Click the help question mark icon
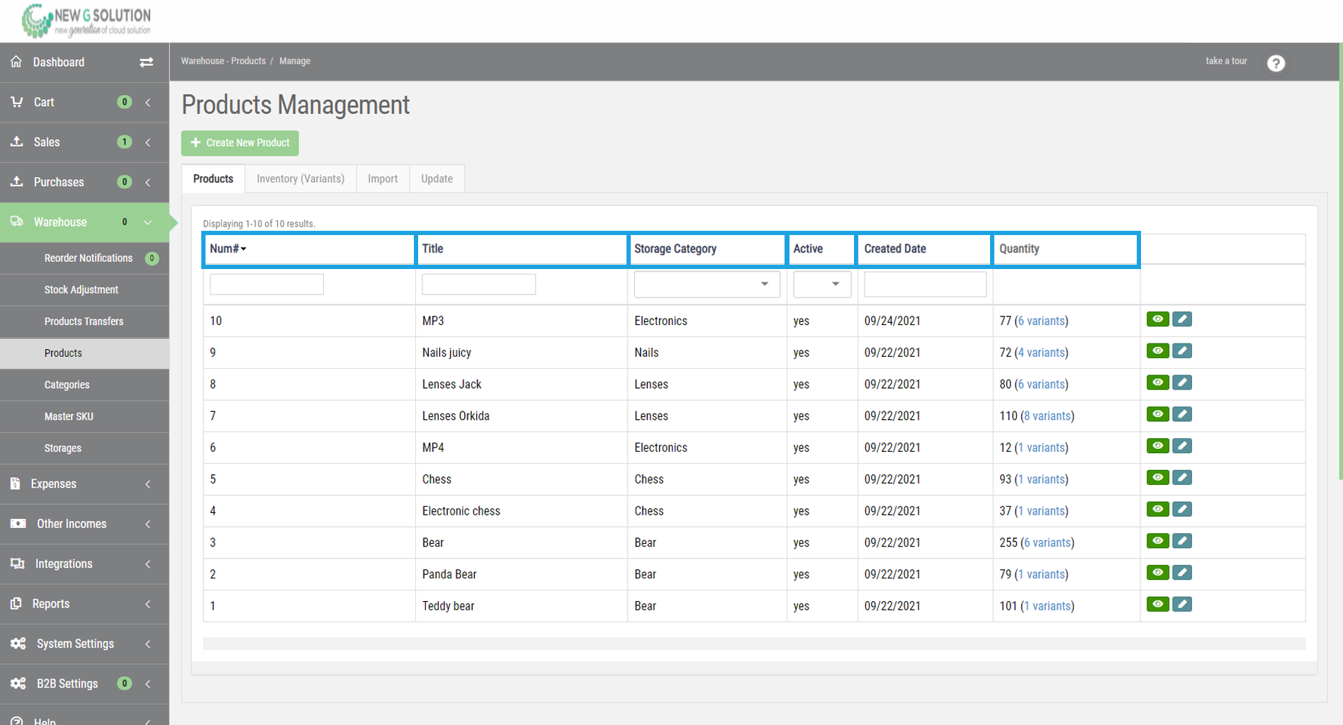Viewport: 1343px width, 725px height. pos(1276,63)
